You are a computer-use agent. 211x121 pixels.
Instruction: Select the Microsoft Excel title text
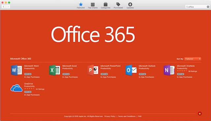point(70,66)
